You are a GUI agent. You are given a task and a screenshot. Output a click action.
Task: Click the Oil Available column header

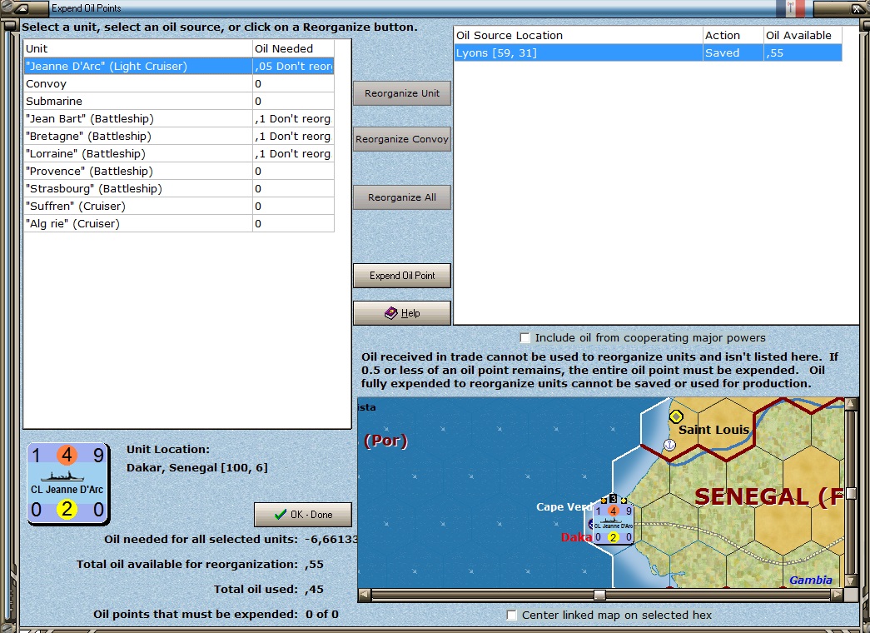[x=803, y=36]
